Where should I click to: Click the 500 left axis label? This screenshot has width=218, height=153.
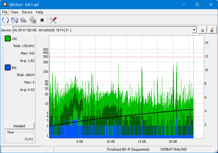[x=46, y=49]
